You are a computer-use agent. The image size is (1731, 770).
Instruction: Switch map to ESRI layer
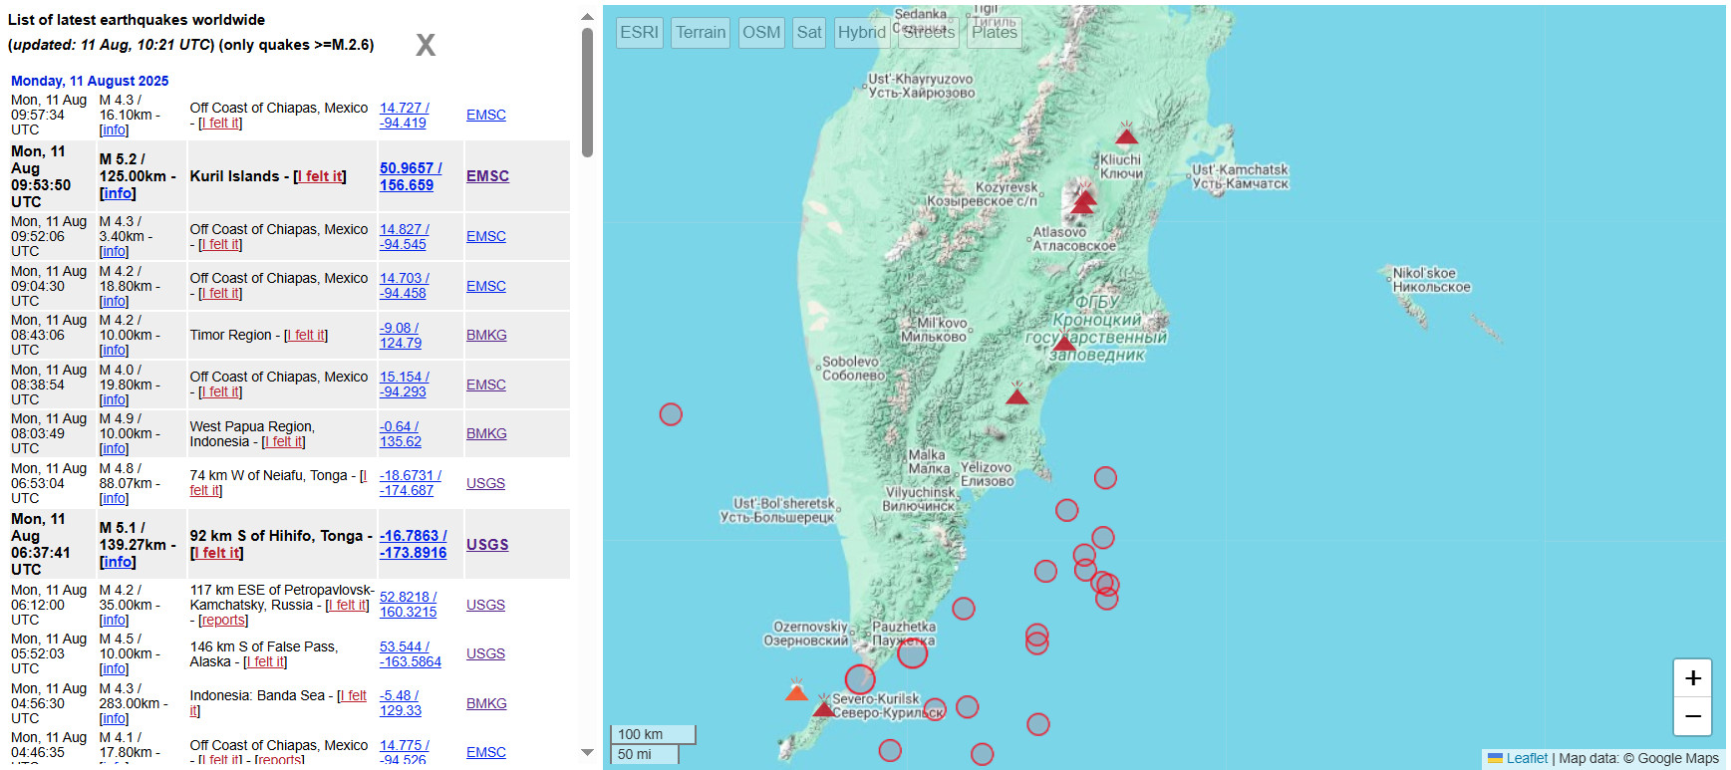[639, 32]
